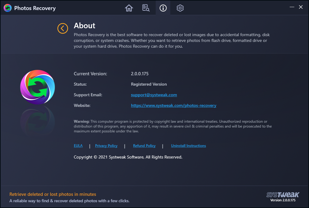Read the Refund Policy

click(x=144, y=145)
